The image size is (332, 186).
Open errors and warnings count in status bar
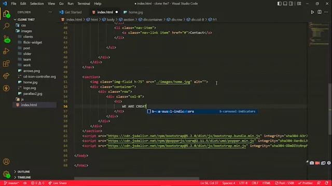coord(37,183)
